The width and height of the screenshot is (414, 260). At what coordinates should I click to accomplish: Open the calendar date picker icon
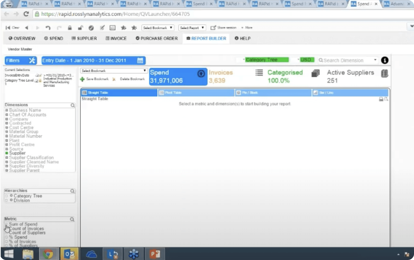click(x=140, y=61)
